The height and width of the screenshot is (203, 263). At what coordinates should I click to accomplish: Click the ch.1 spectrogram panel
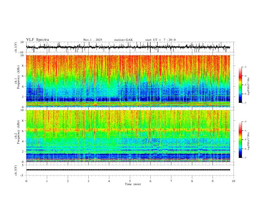click(128, 81)
